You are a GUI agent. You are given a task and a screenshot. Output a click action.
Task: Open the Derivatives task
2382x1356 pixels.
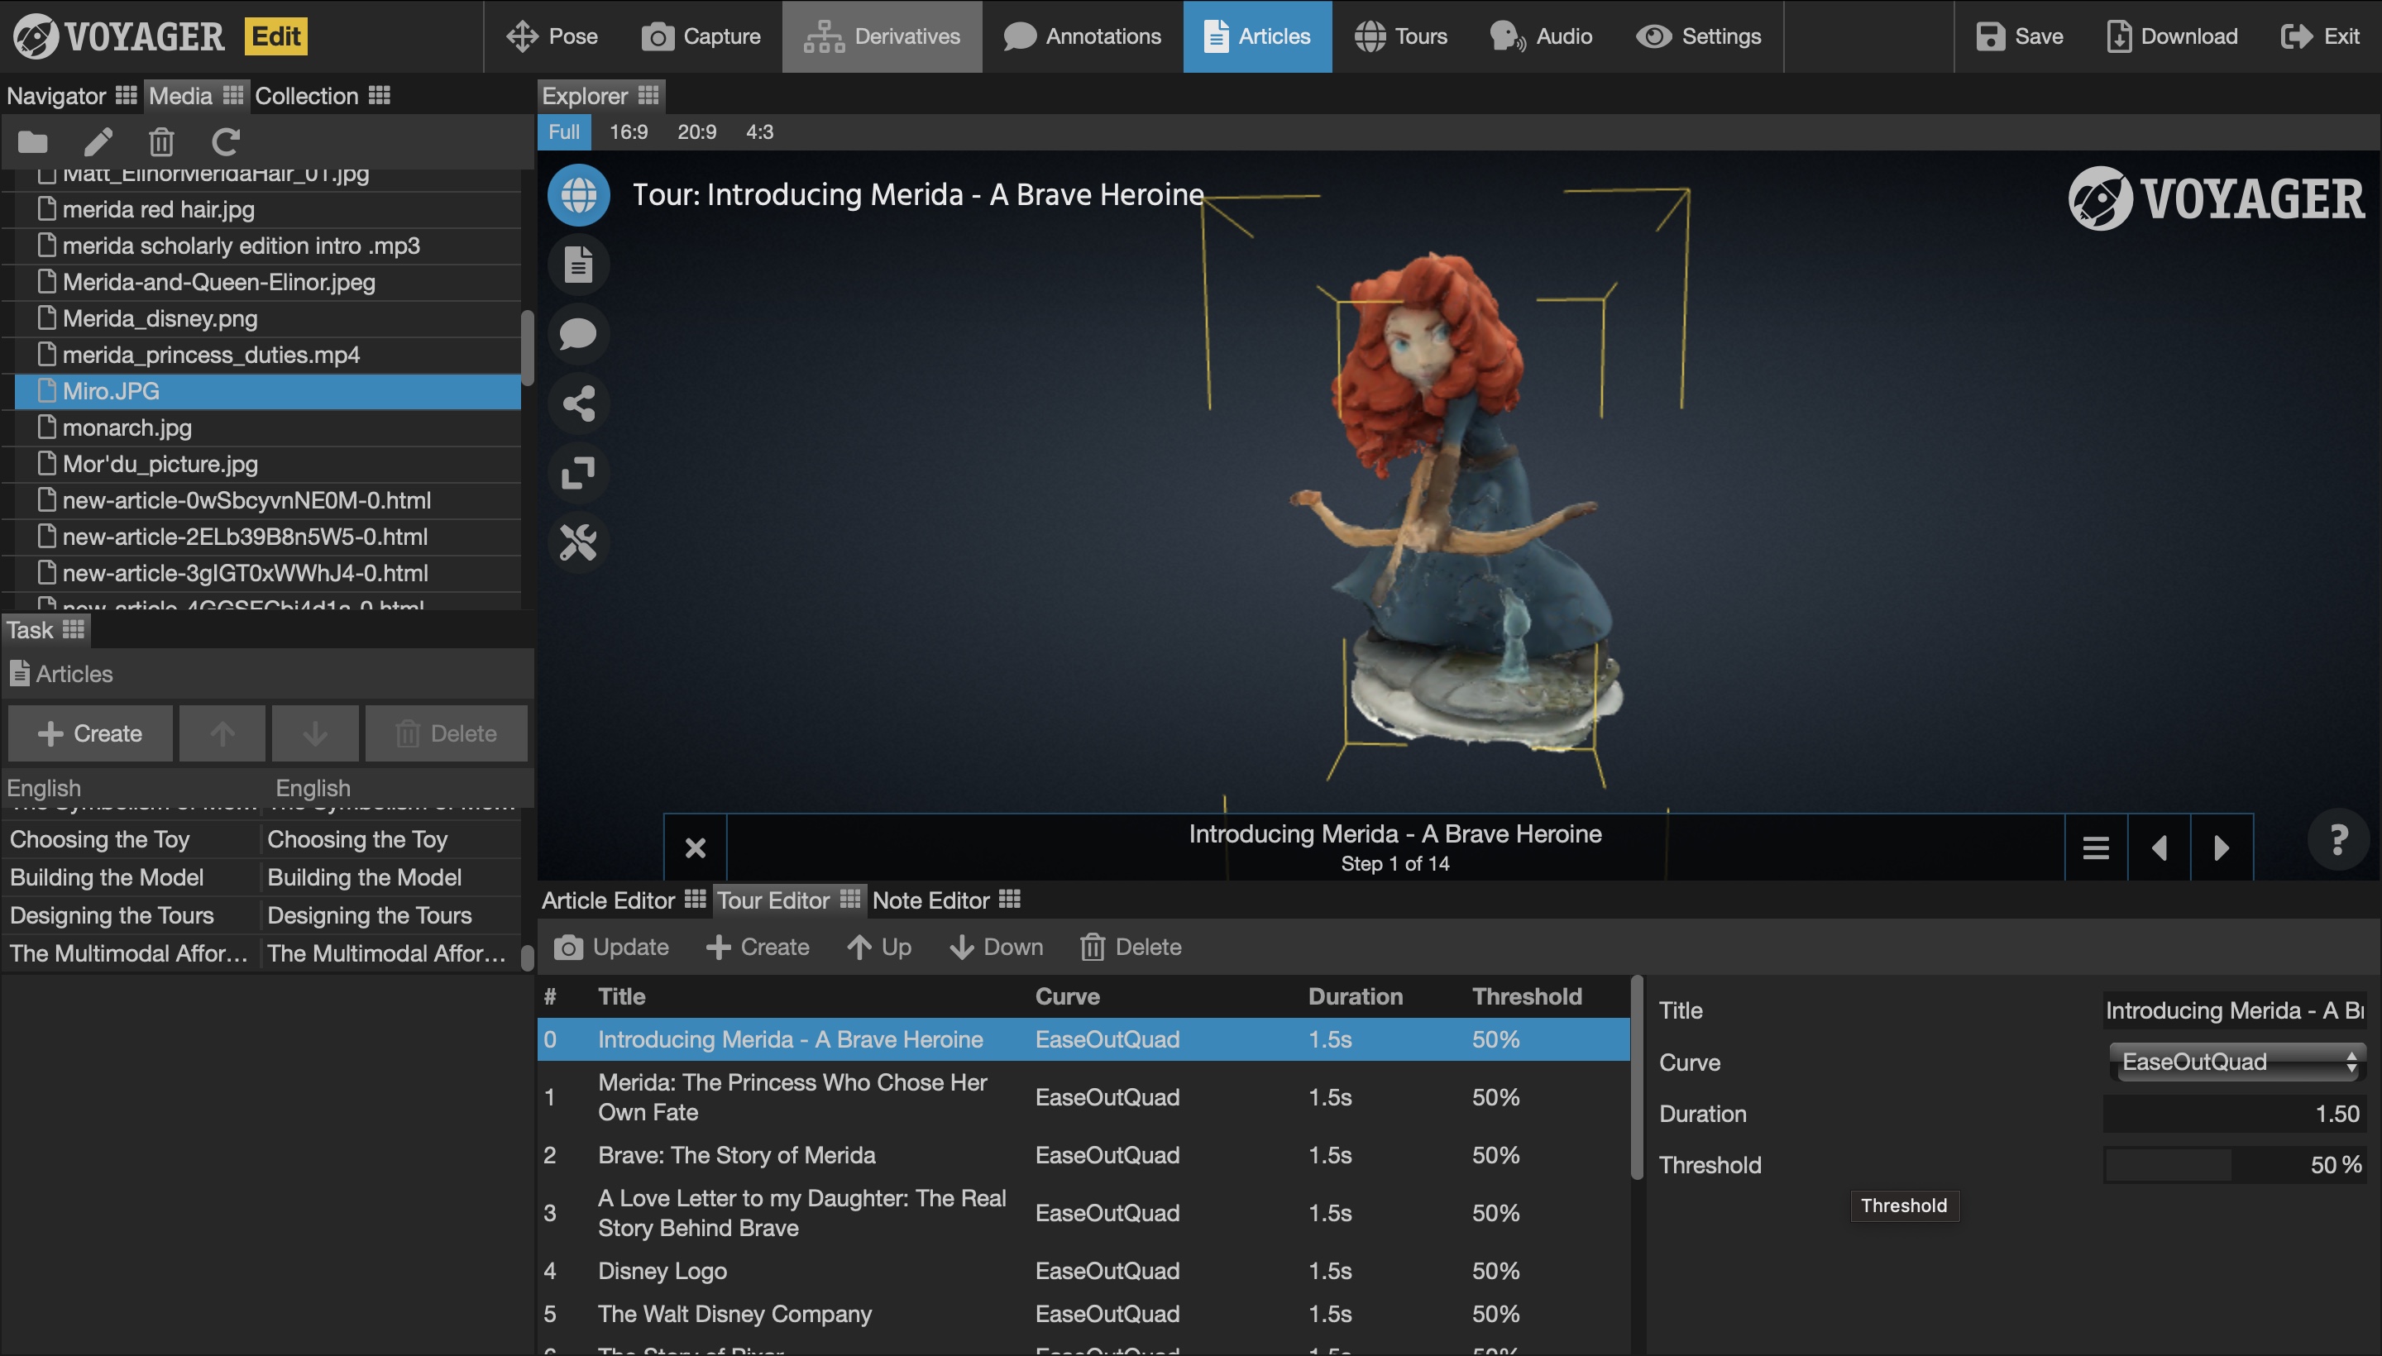[882, 36]
